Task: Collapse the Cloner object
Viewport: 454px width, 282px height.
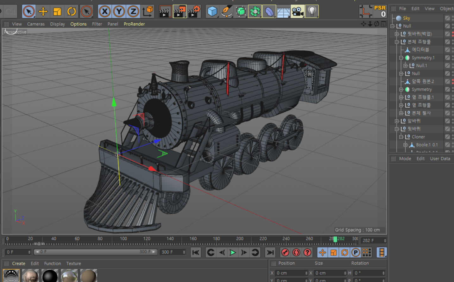Action: pos(401,137)
